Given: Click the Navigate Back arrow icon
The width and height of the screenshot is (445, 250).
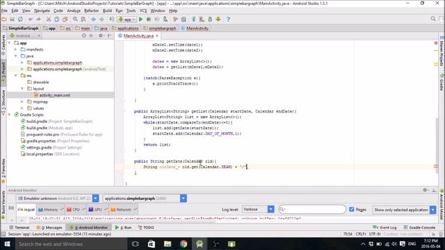Looking at the screenshot, I should pos(93,19).
